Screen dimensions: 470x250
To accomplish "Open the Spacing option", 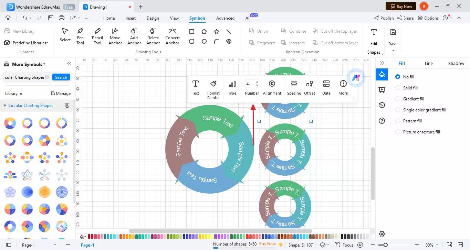I will [x=294, y=88].
